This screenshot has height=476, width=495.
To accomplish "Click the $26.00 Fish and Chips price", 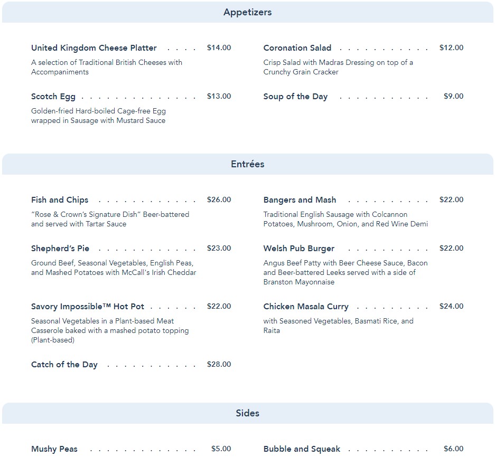I will 219,200.
